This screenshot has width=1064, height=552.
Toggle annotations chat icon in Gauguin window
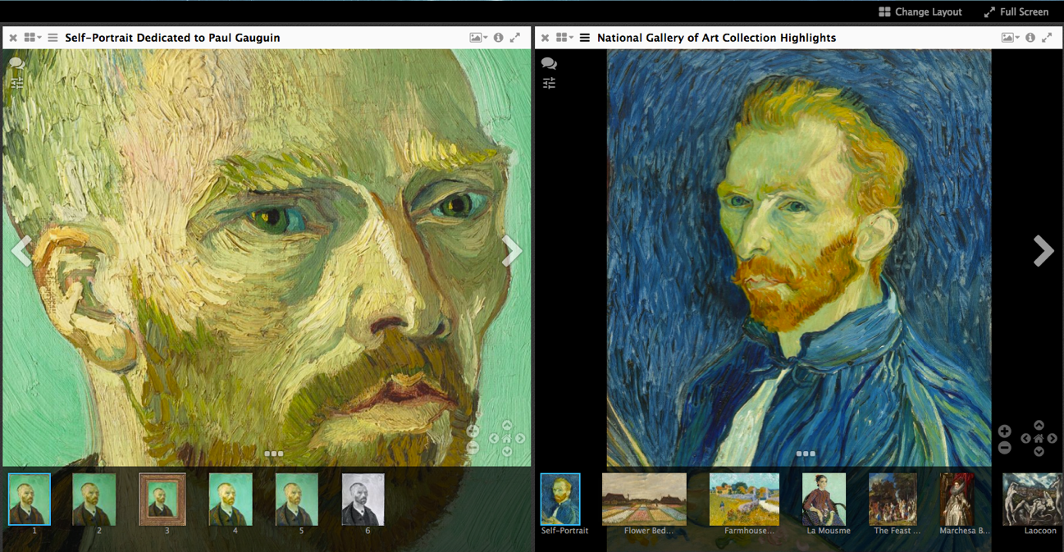click(x=16, y=63)
